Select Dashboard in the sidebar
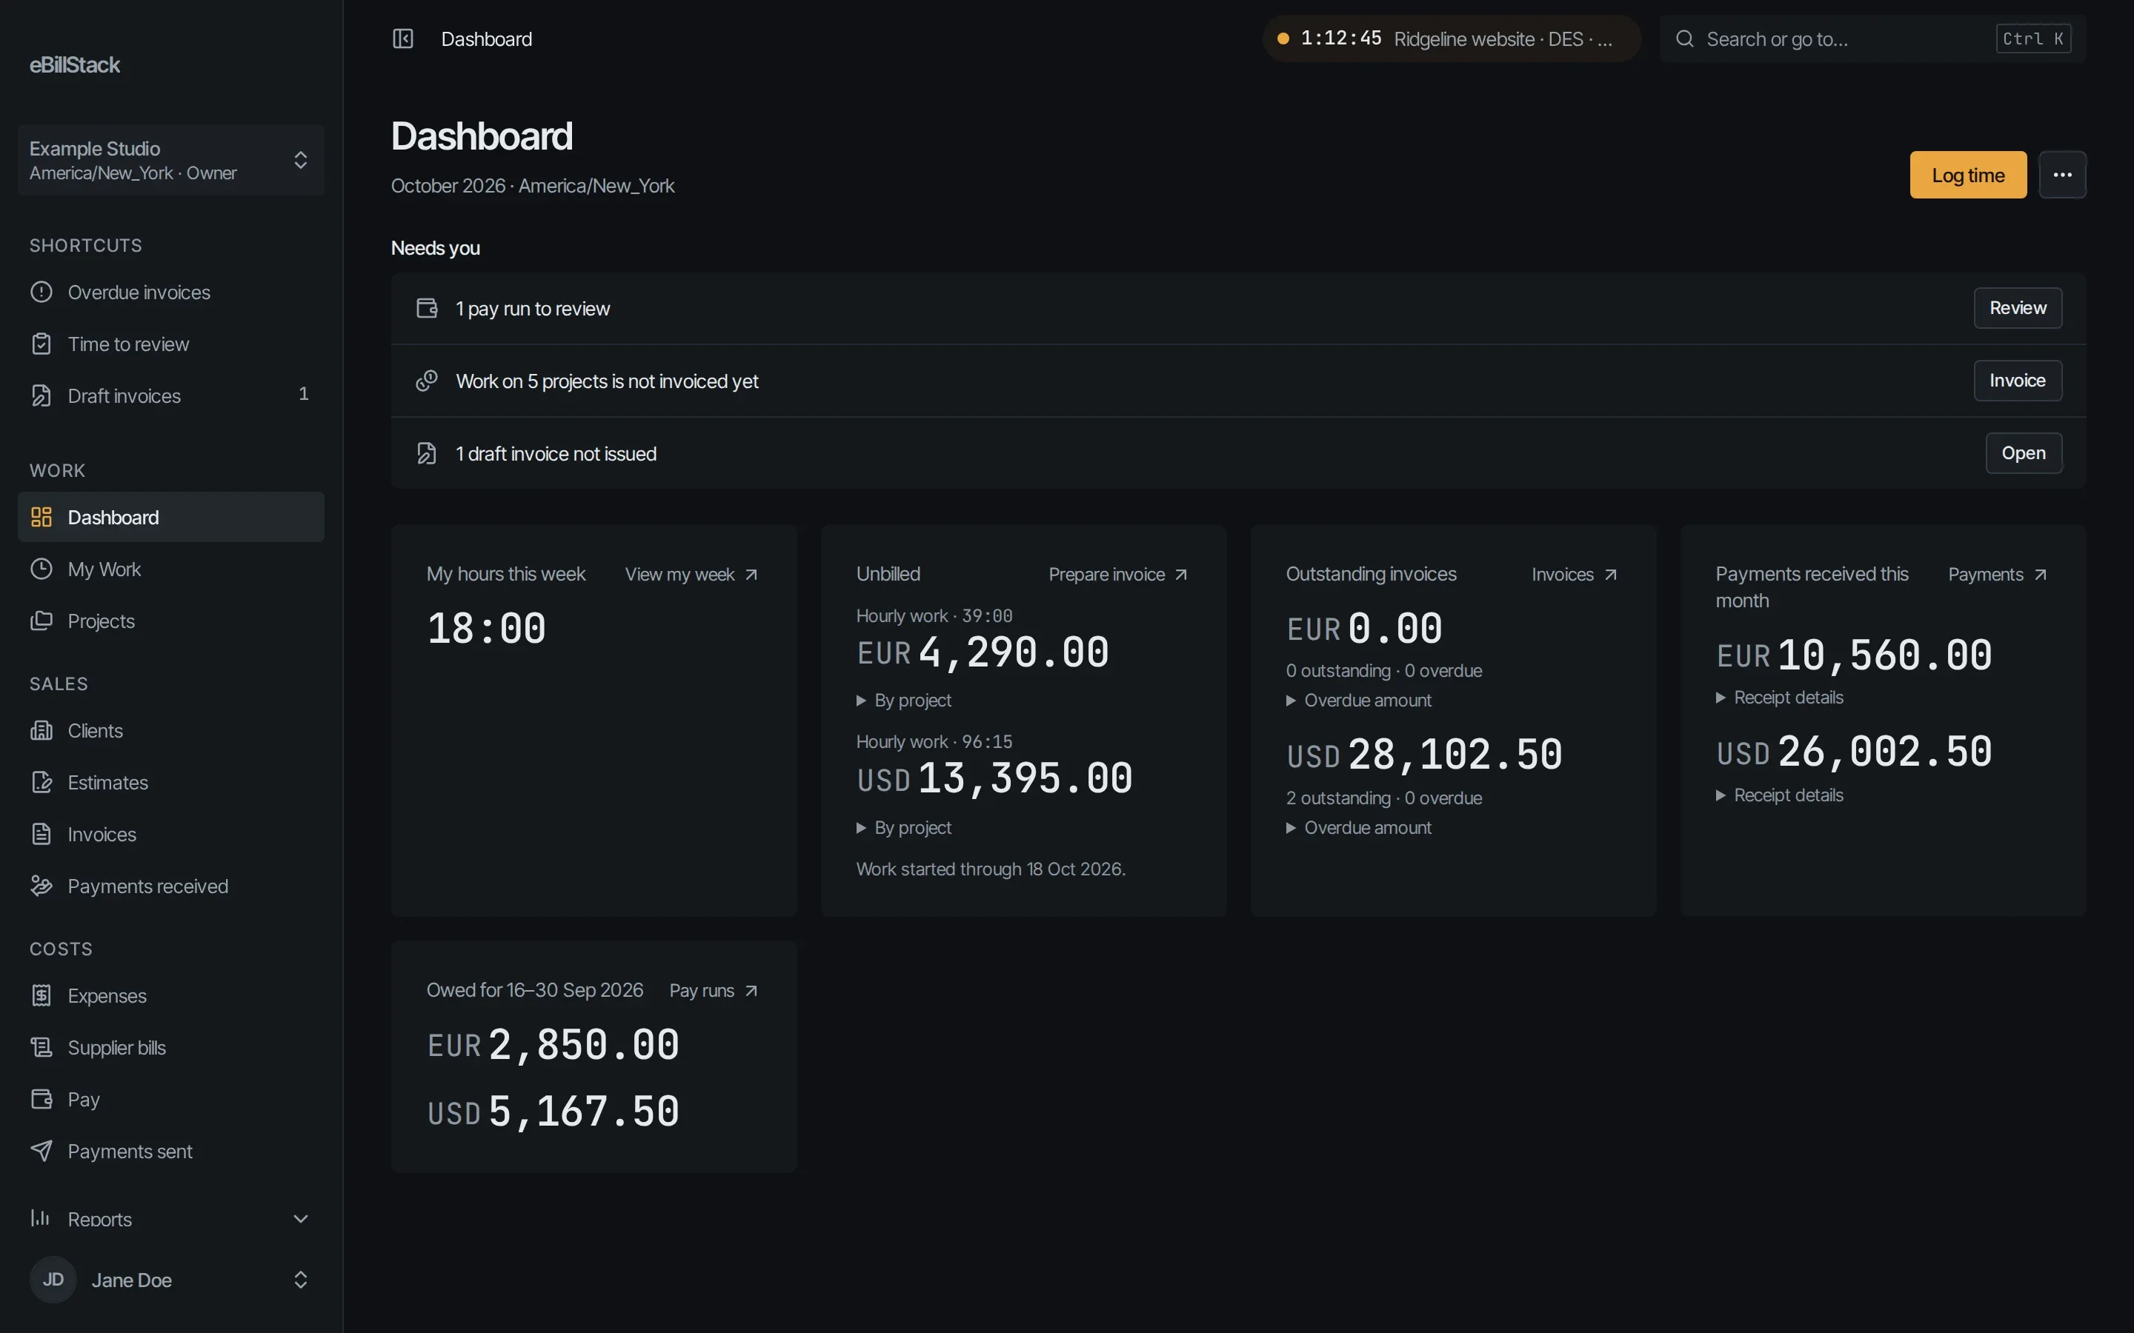The height and width of the screenshot is (1333, 2134). pos(171,517)
